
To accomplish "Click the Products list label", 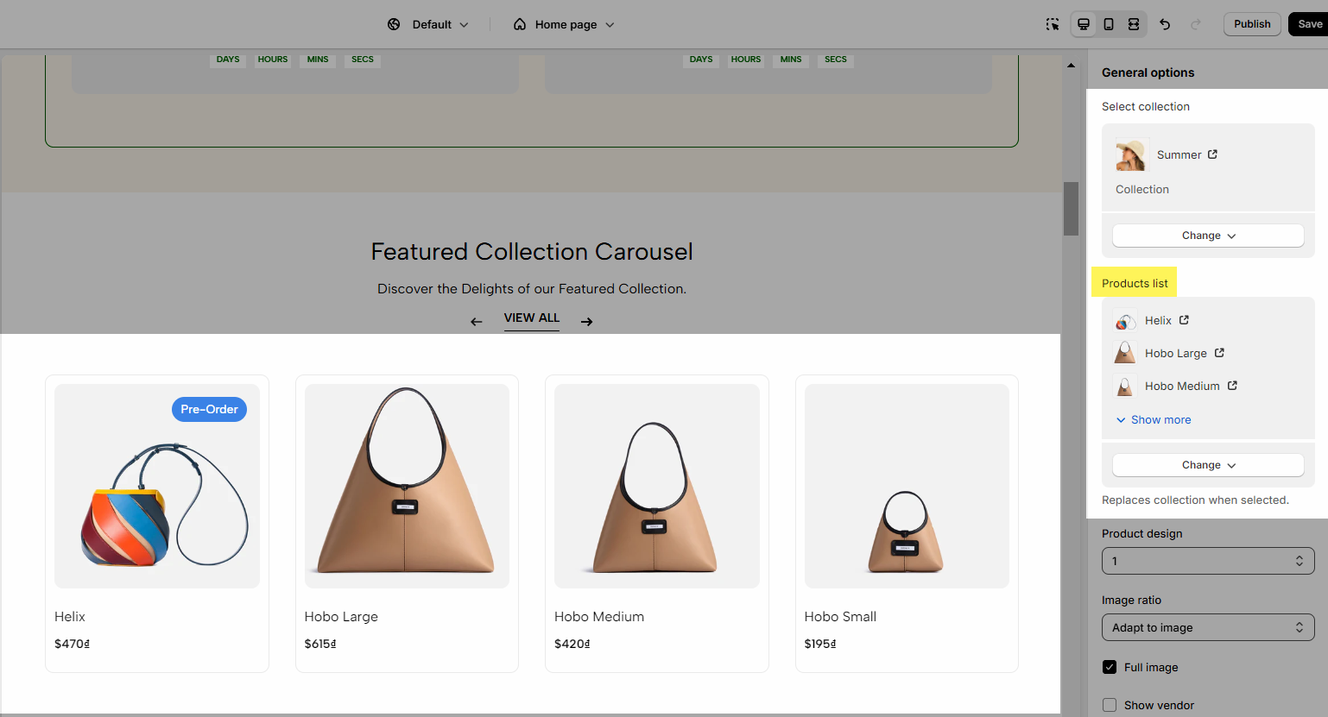I will [1135, 283].
